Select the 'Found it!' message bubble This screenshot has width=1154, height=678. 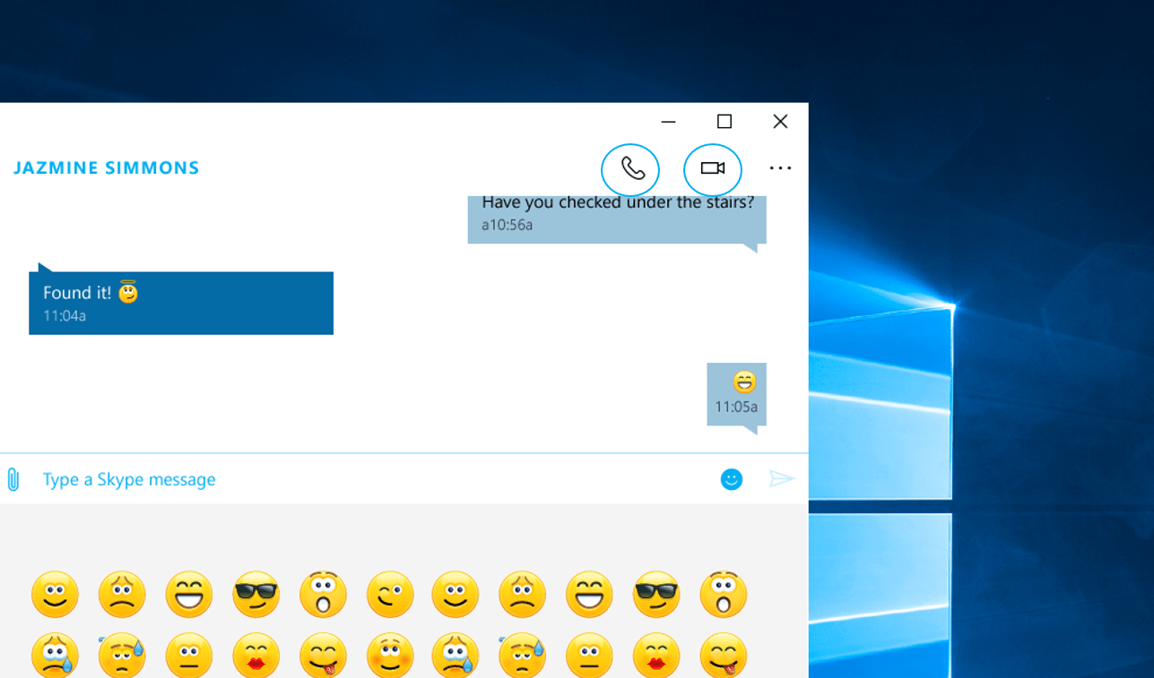(181, 303)
